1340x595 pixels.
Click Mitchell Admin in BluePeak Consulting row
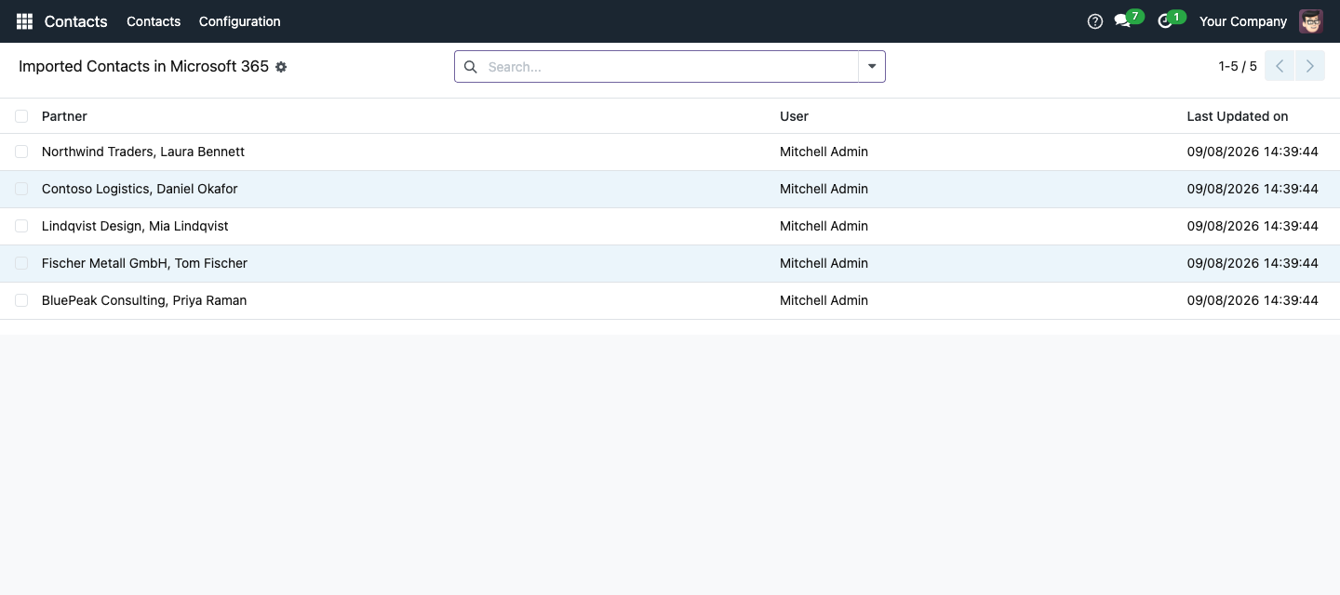824,300
